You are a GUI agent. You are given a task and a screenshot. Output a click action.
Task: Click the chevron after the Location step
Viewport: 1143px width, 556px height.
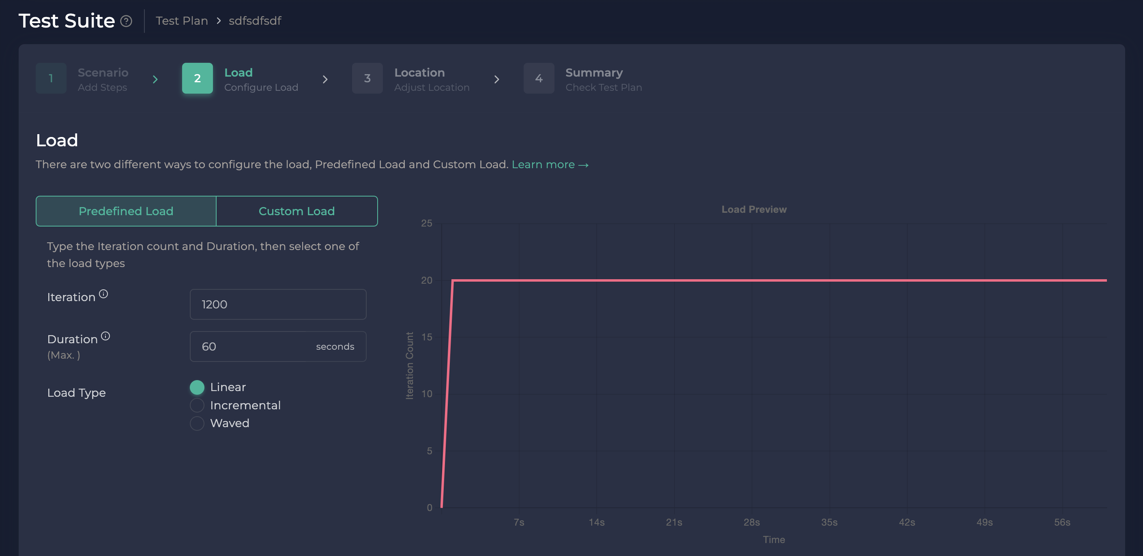coord(496,79)
